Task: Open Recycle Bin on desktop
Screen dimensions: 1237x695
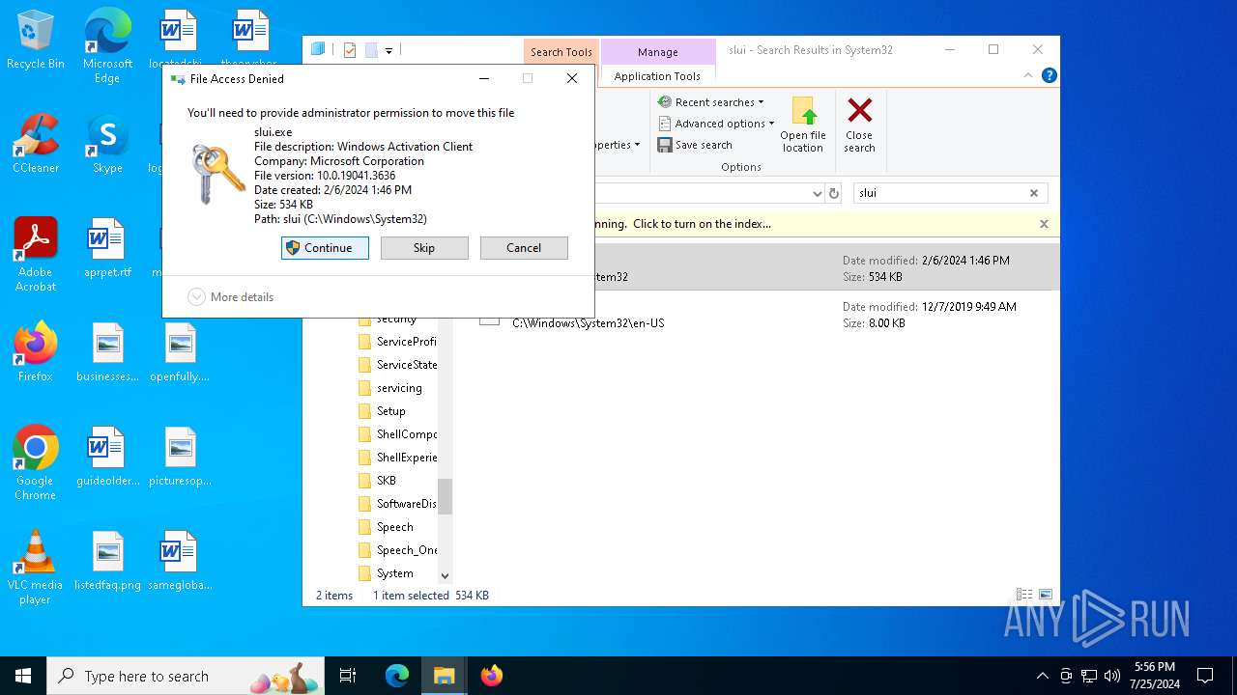Action: click(36, 41)
